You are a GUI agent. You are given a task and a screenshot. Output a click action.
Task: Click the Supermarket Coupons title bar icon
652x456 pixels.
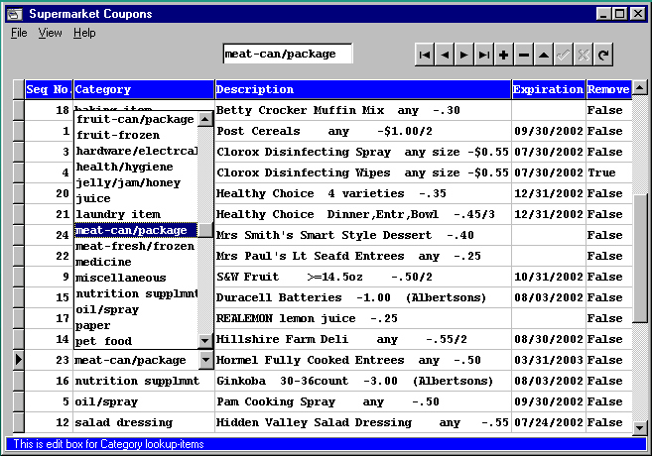(15, 14)
